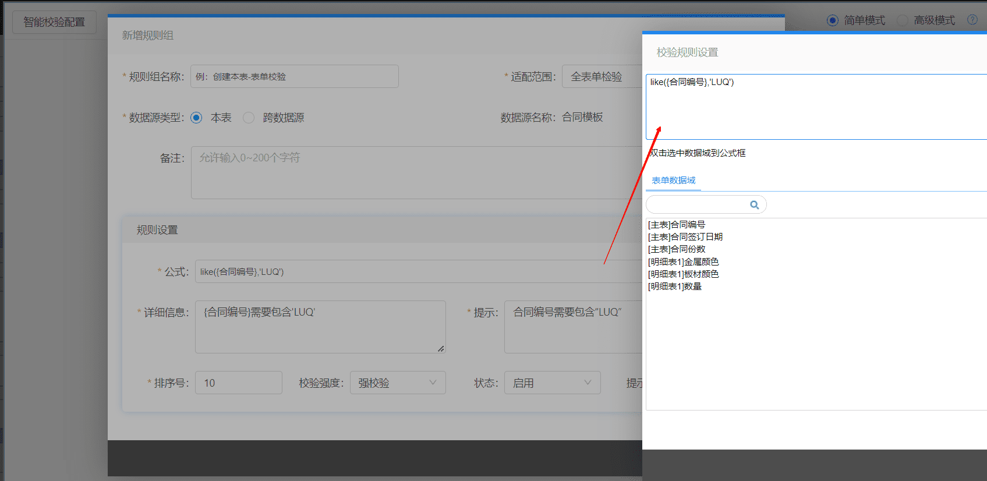This screenshot has height=481, width=987.
Task: Click the 校验规则设置 panel title
Action: click(687, 52)
